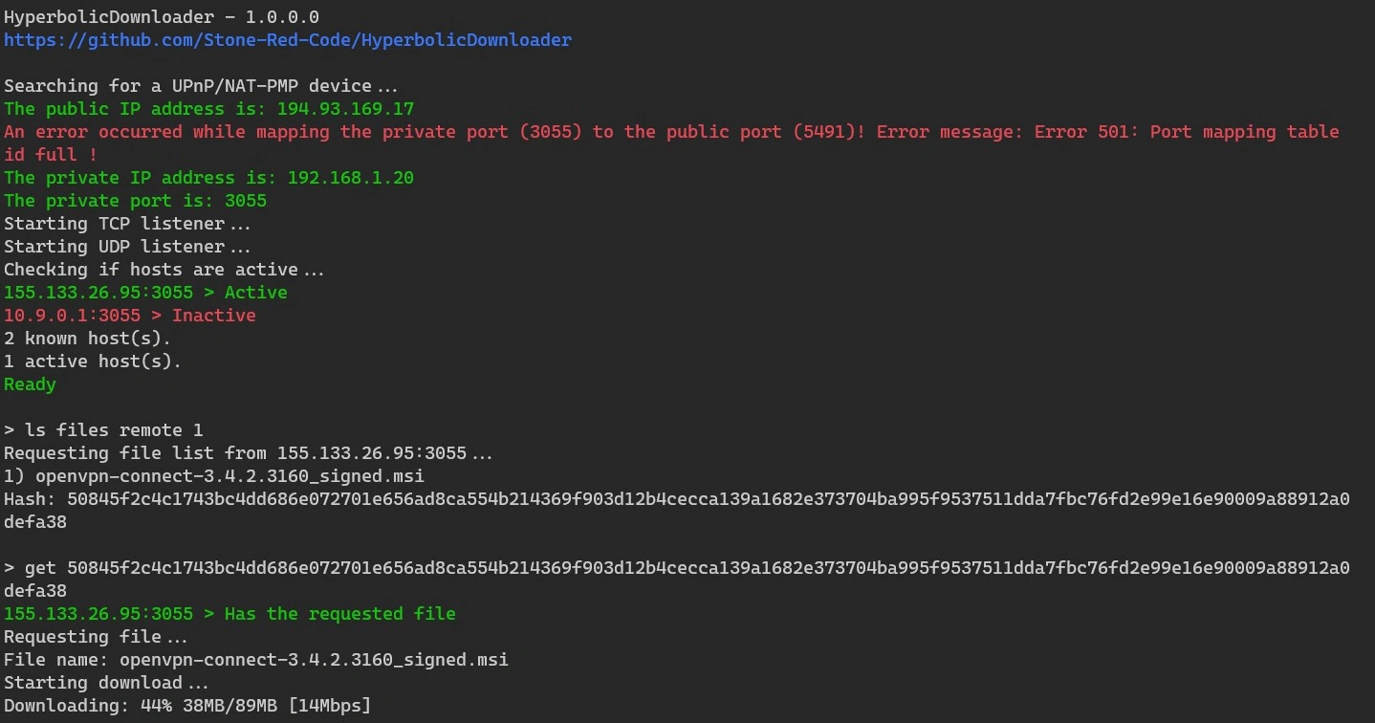
Task: Click the Downloading 44% progress line
Action: pos(186,706)
